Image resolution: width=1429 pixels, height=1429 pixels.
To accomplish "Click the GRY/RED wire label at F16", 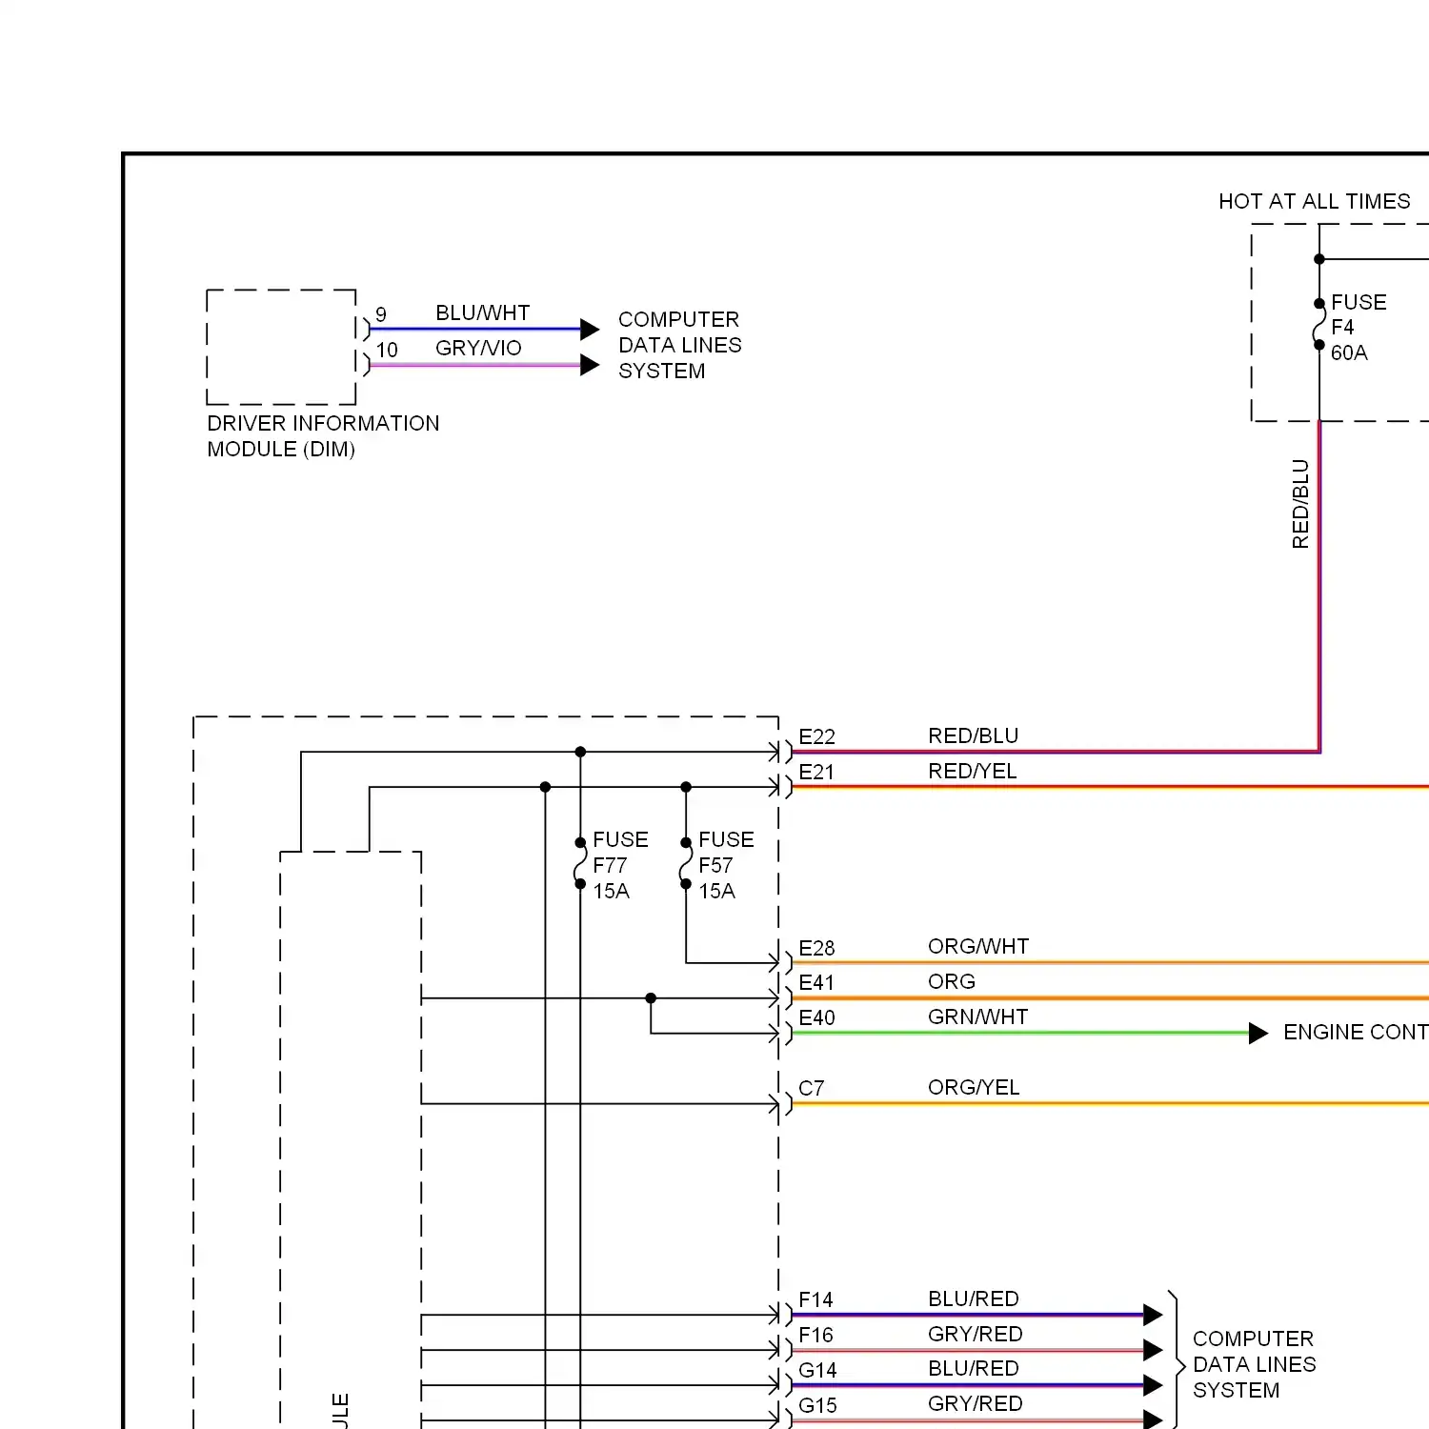I will pyautogui.click(x=976, y=1335).
